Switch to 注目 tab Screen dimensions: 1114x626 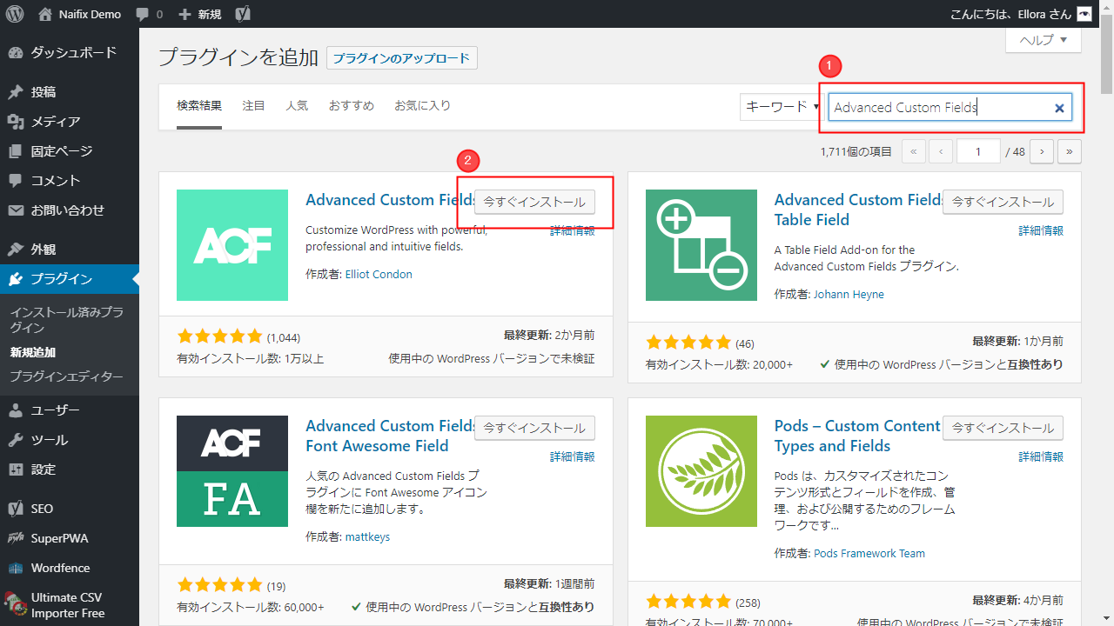(x=253, y=106)
